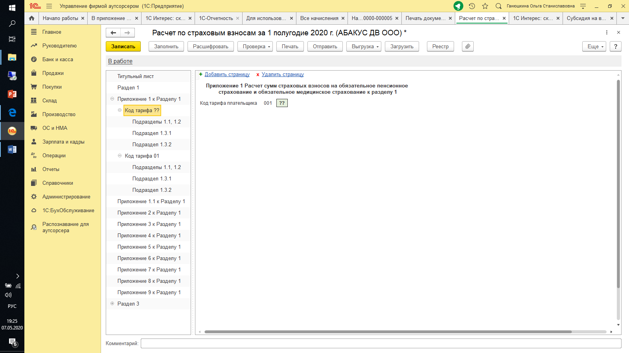Screen dimensions: 629x353
Task: Open the hamburger main menu icon
Action: click(49, 6)
